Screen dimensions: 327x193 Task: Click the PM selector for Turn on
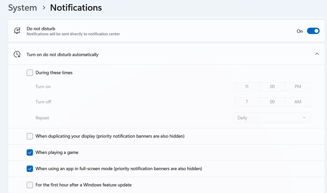click(x=298, y=87)
